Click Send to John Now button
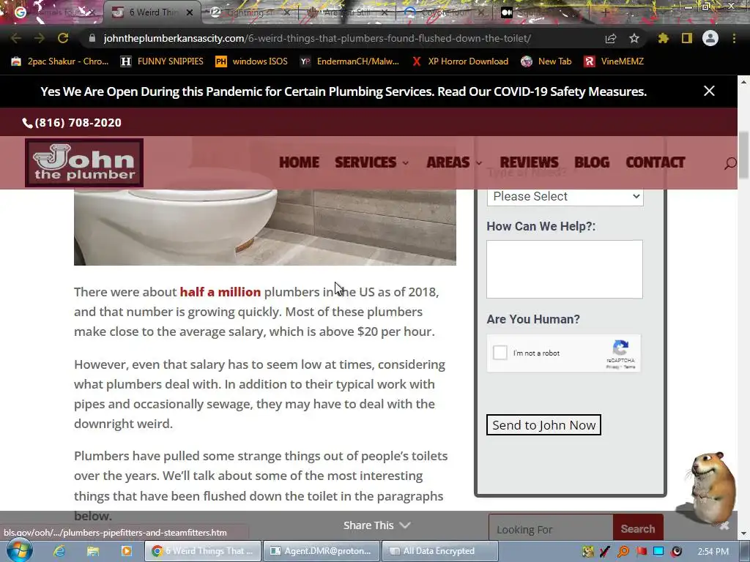This screenshot has width=750, height=562. 544,425
